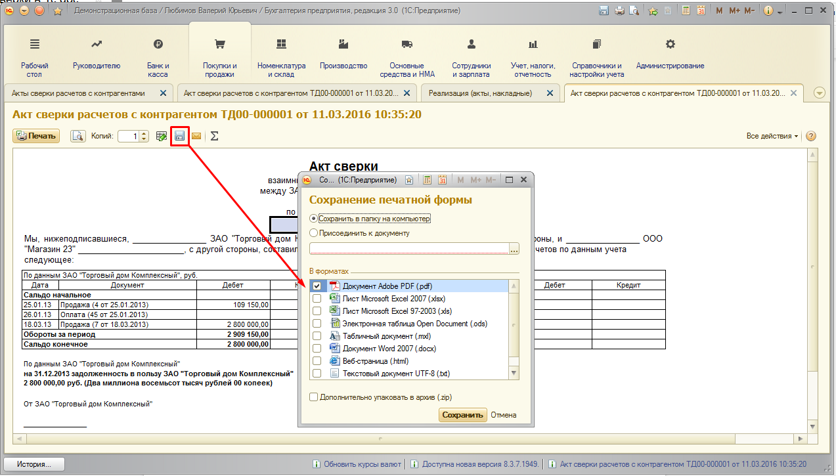Click the printer icon in main title bar
This screenshot has height=476, width=836.
pyautogui.click(x=619, y=11)
